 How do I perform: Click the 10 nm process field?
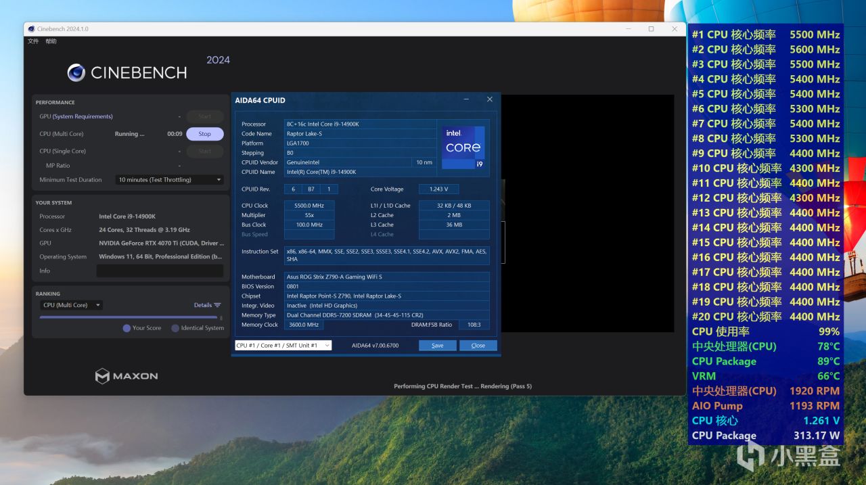point(424,162)
